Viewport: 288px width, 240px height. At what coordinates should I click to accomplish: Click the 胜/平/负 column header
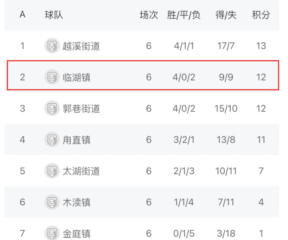coord(184,15)
